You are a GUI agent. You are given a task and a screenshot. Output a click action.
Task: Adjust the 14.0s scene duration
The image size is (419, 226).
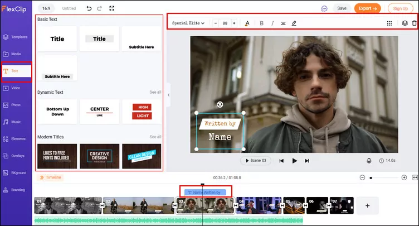tap(387, 161)
